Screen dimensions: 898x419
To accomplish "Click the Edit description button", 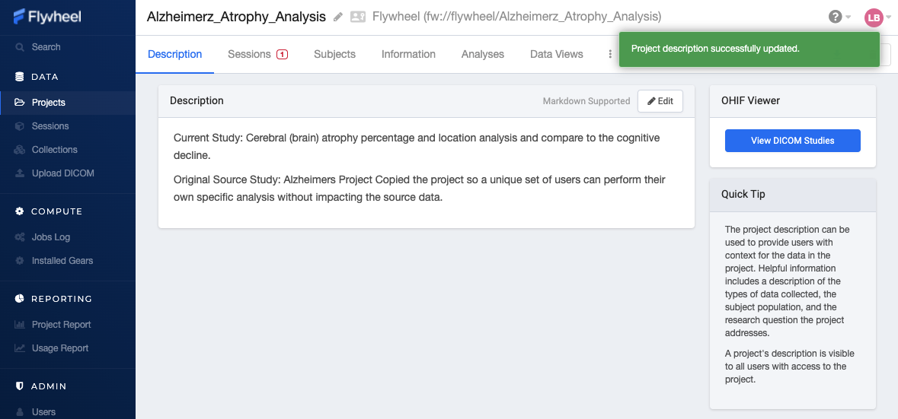I will click(x=660, y=101).
